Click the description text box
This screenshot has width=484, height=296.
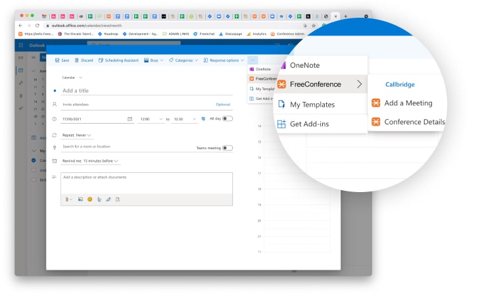coord(147,183)
